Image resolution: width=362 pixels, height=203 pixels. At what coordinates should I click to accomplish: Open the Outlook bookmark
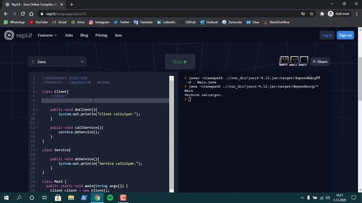coord(209,22)
